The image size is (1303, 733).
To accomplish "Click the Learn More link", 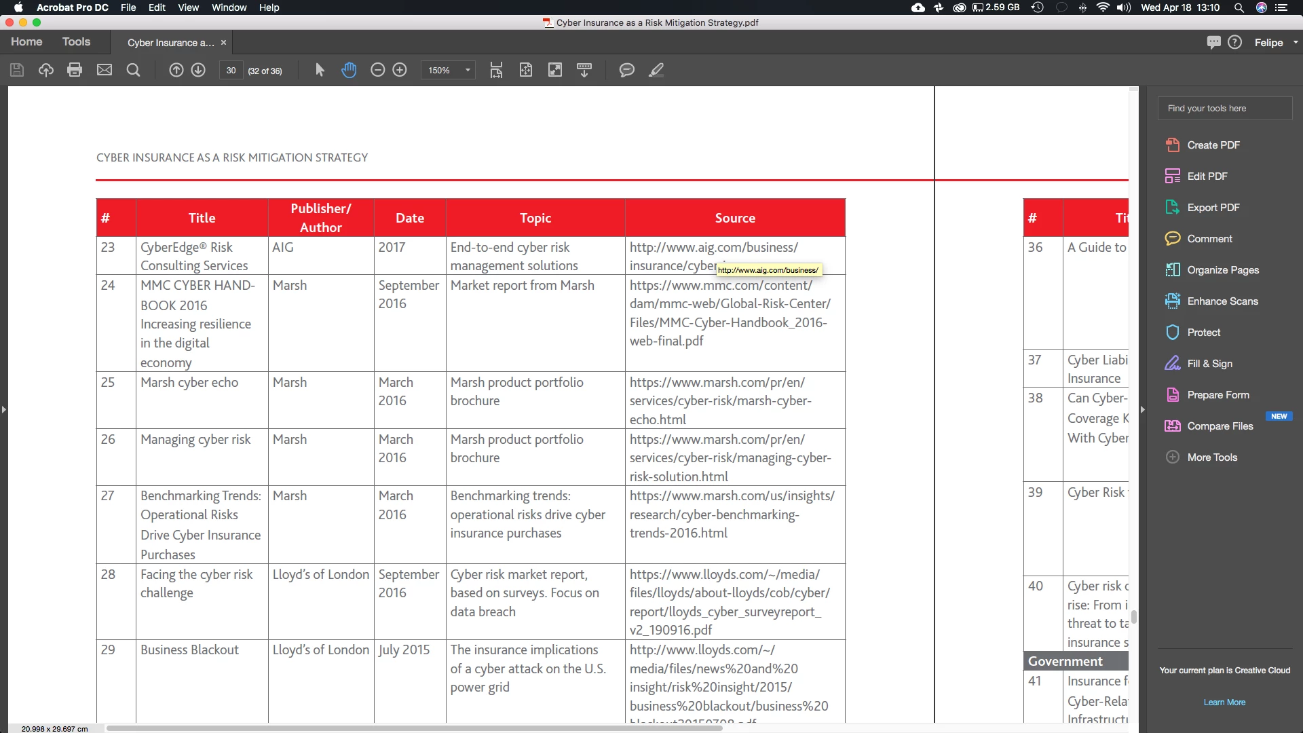I will click(x=1224, y=702).
